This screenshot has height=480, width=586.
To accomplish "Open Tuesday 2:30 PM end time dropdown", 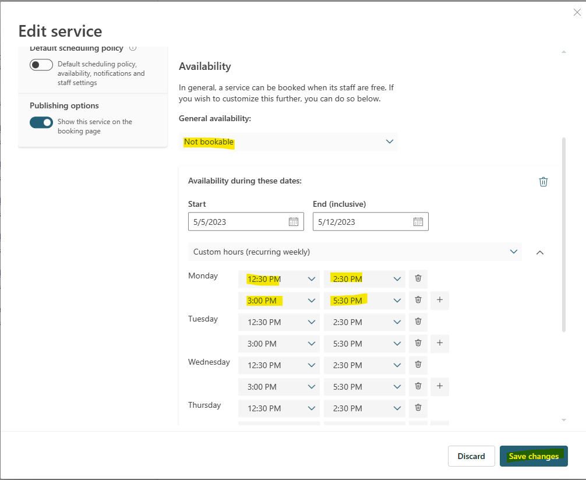I will tap(365, 322).
